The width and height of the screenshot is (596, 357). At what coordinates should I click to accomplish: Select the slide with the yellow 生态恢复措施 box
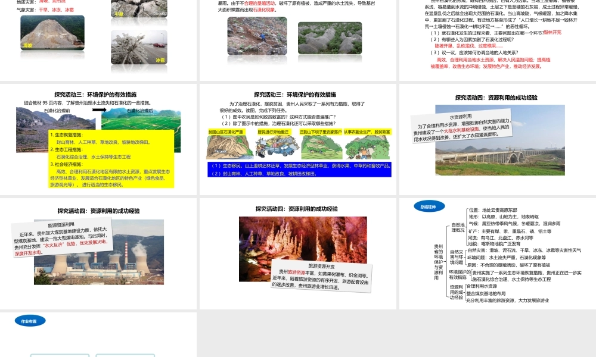(98, 139)
